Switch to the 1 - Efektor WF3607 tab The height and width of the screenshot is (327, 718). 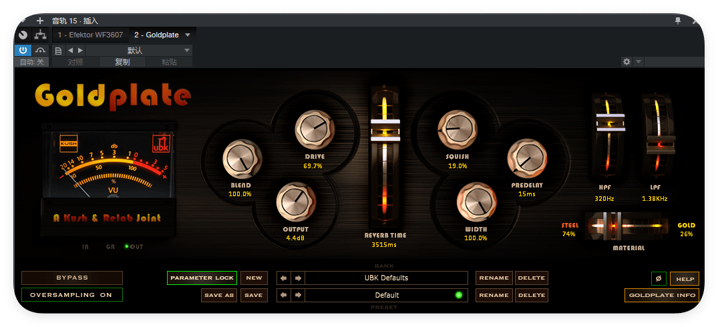[x=90, y=35]
